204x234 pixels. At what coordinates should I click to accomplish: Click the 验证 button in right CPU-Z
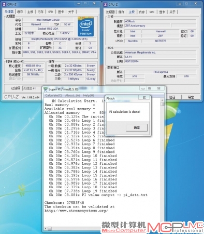(172, 97)
